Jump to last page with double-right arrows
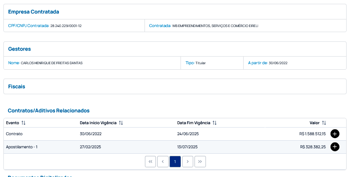This screenshot has height=177, width=350. 200,161
